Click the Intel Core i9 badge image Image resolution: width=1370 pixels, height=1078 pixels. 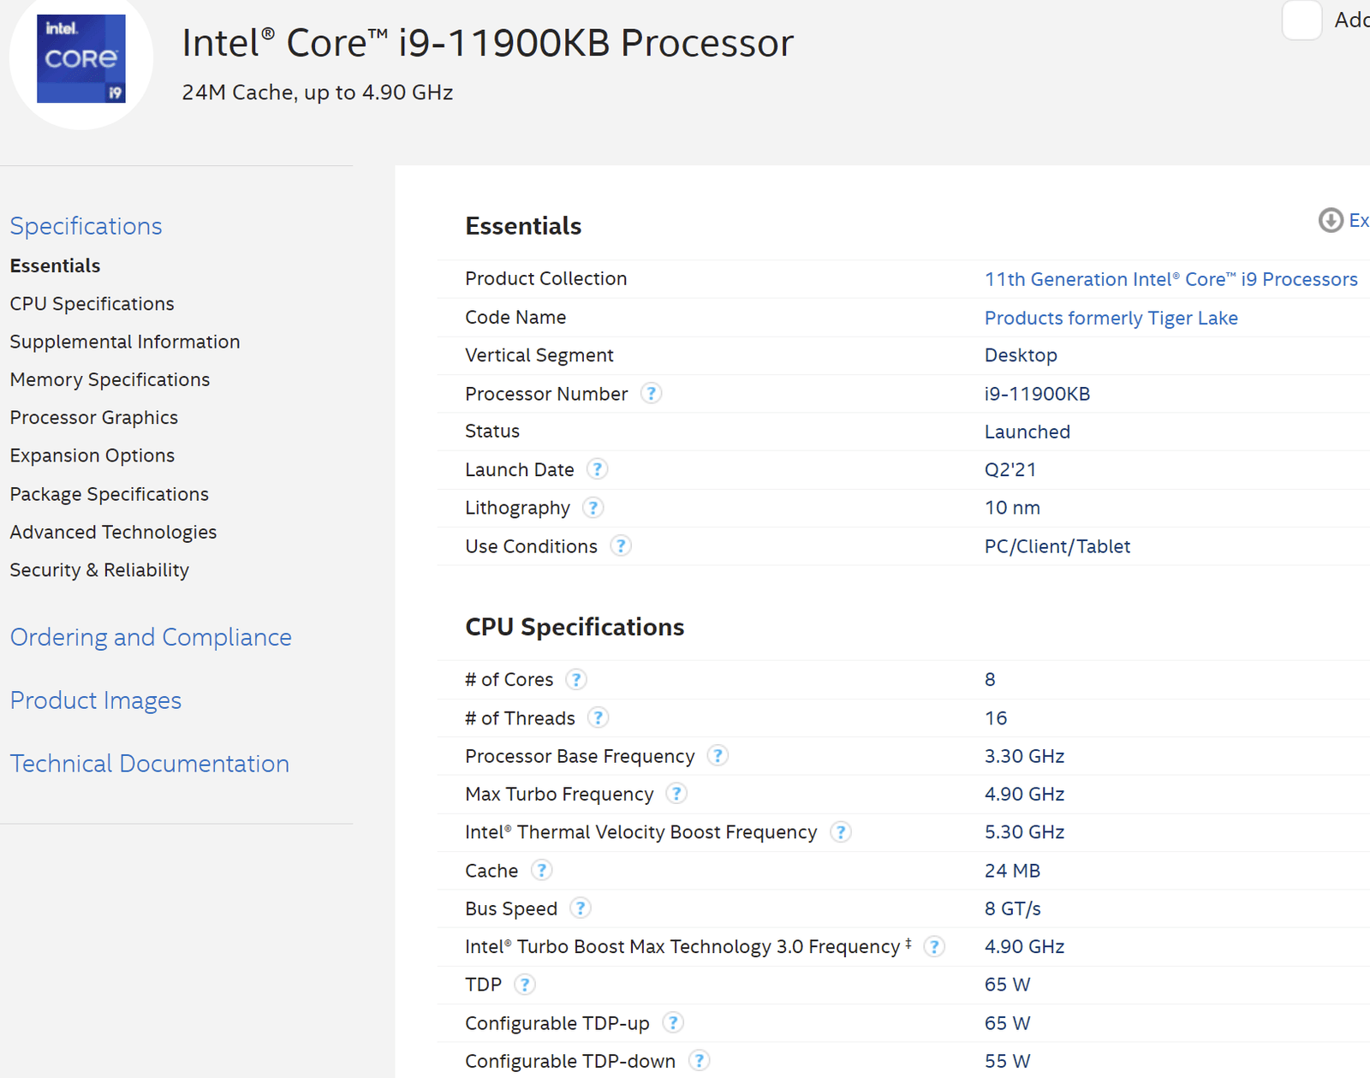(x=81, y=59)
